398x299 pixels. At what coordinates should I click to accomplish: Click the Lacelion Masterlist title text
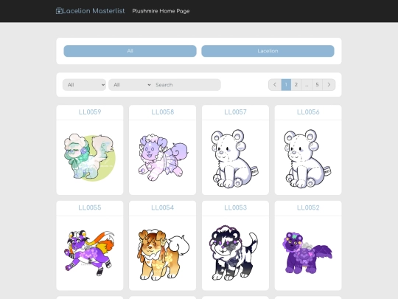coord(94,11)
